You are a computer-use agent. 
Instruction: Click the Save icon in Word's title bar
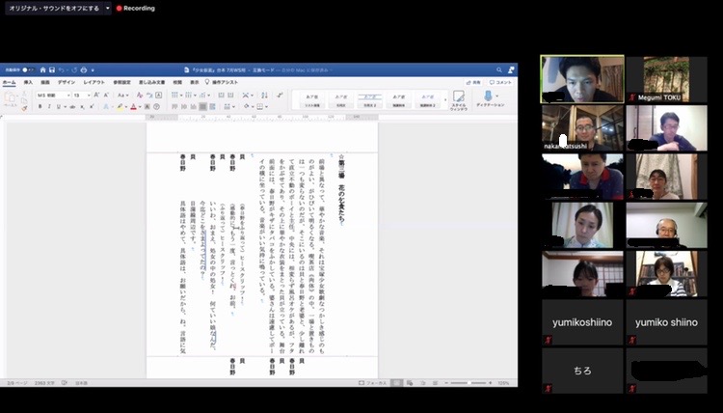click(x=54, y=69)
